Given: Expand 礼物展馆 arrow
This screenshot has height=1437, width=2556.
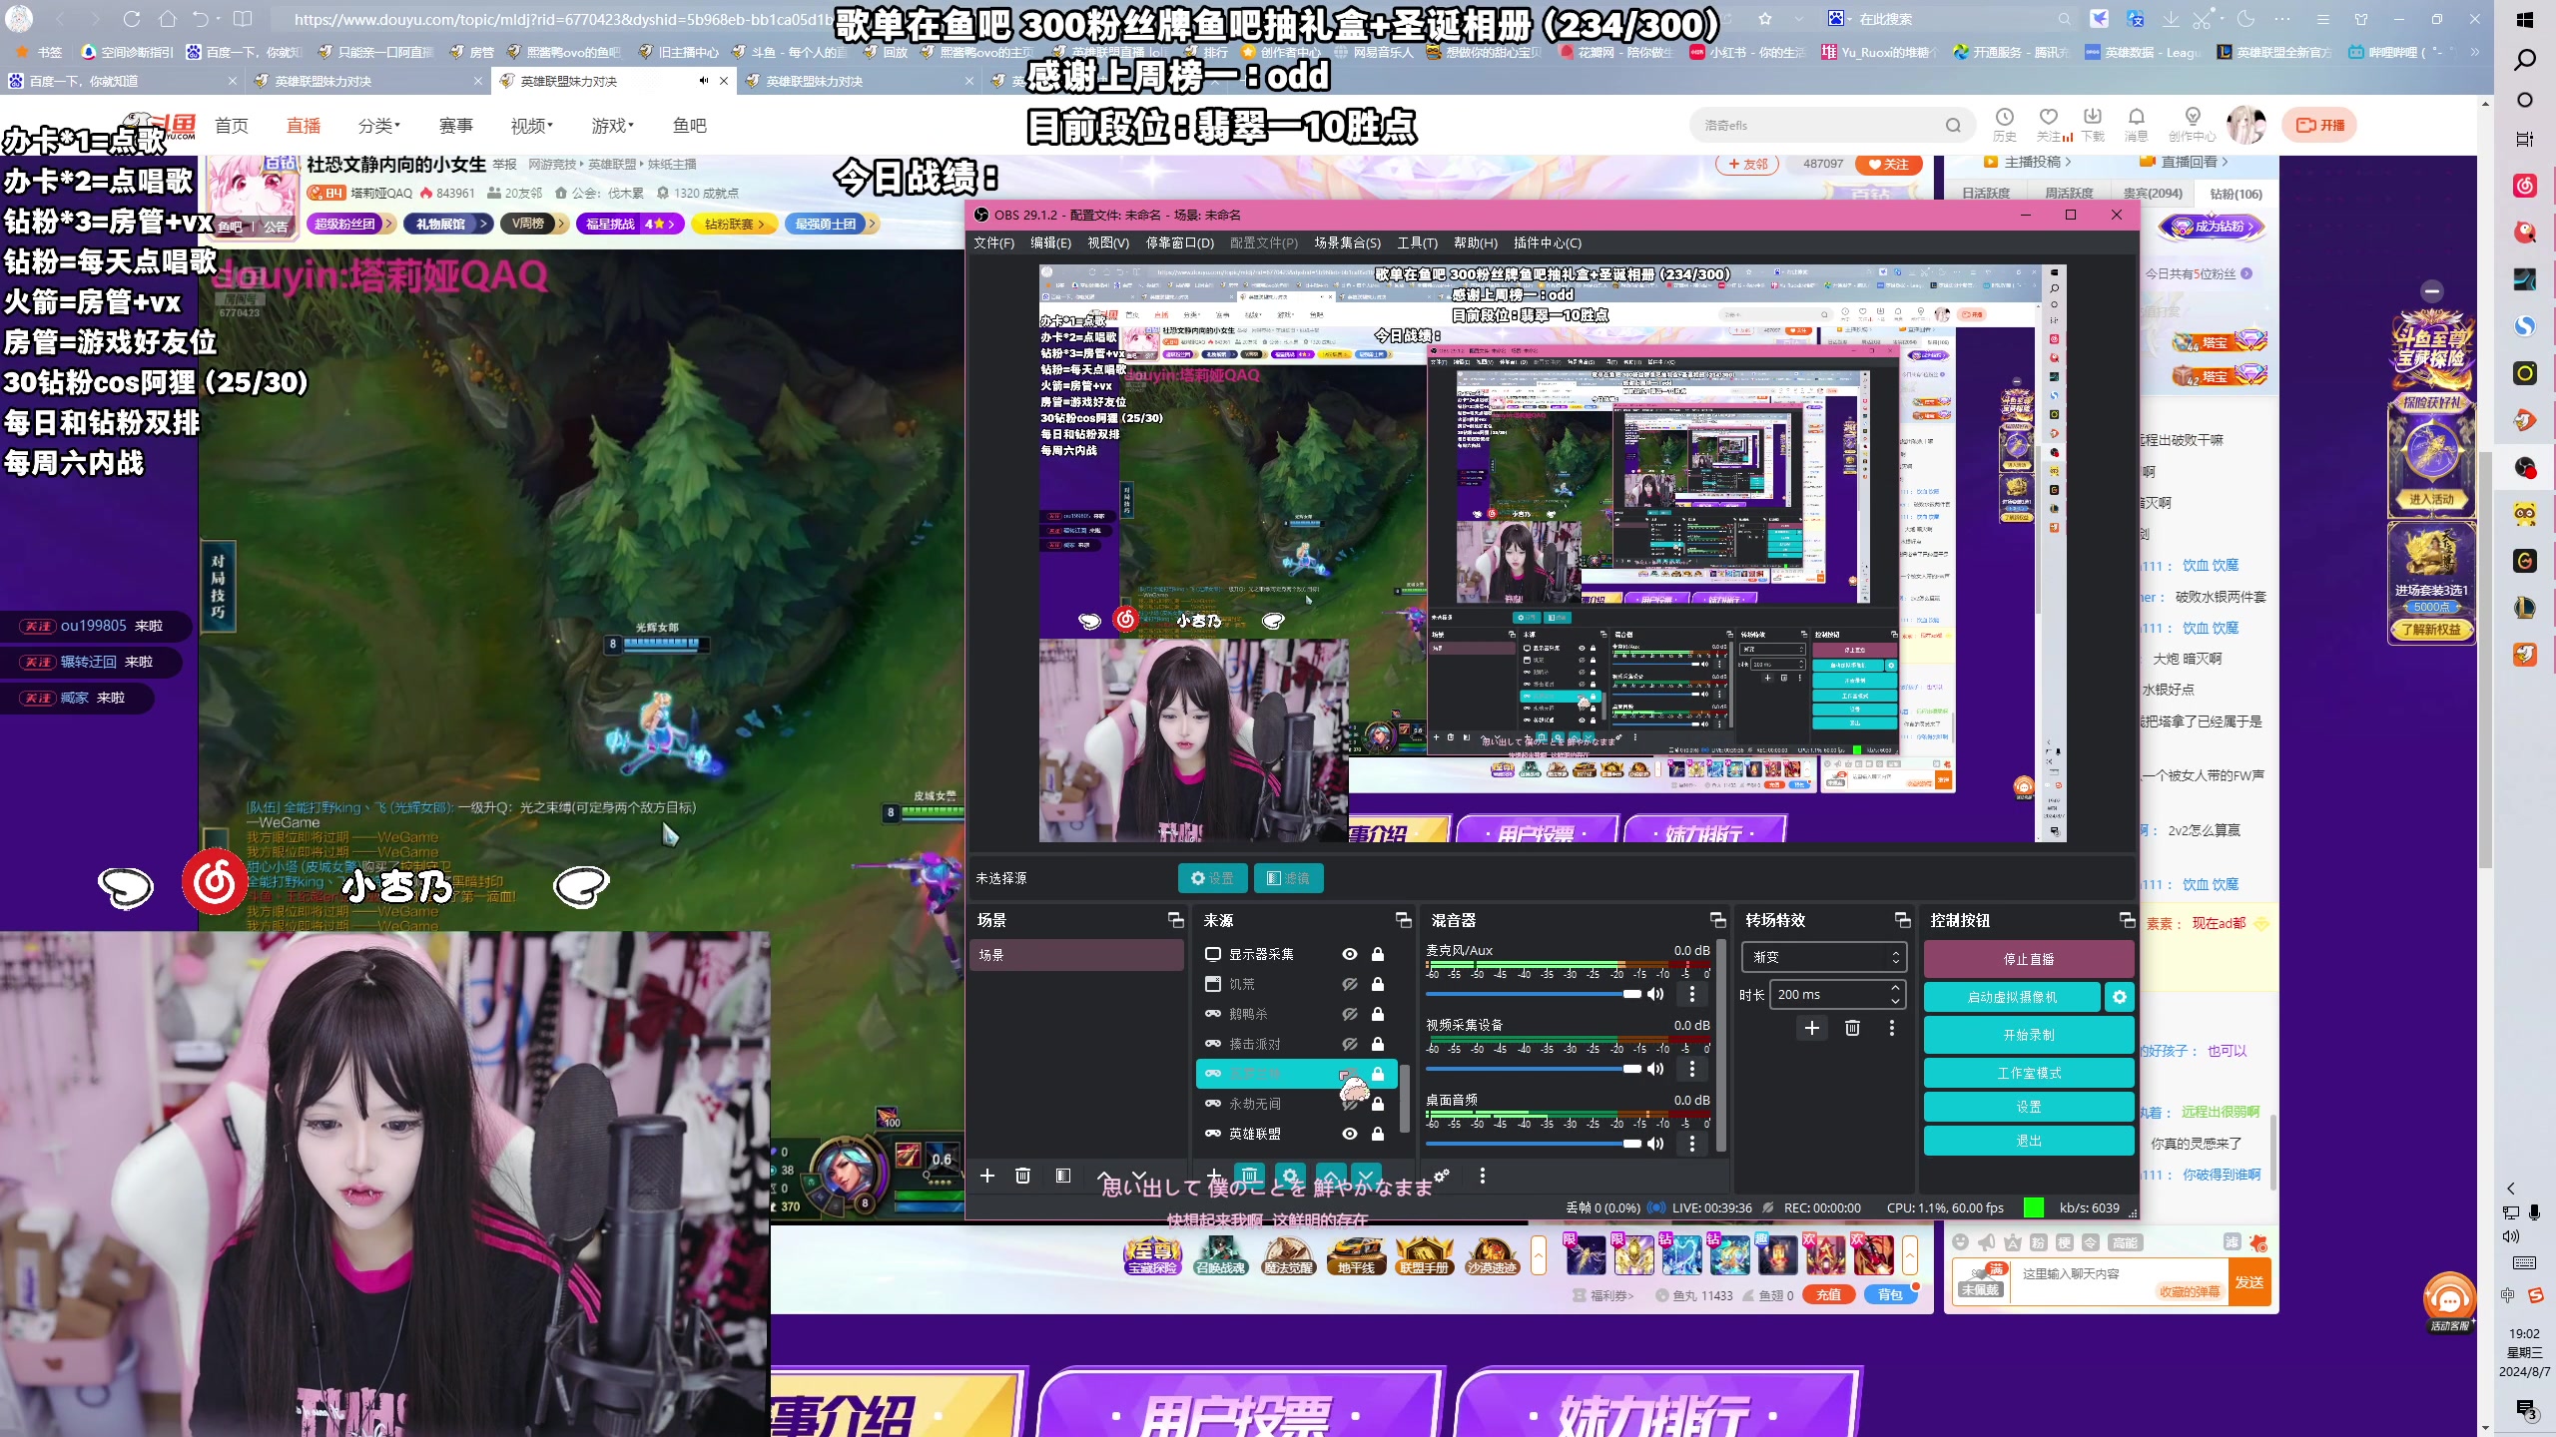Looking at the screenshot, I should 483,224.
